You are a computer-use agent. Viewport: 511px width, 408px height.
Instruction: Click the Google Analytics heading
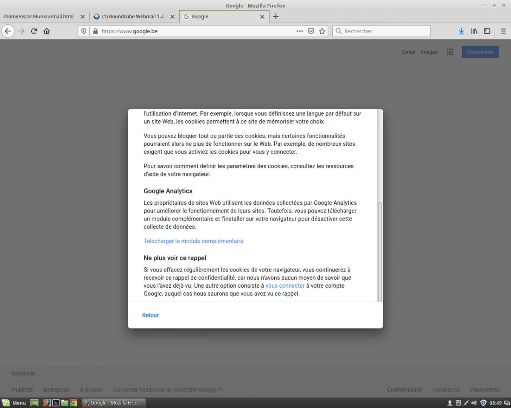pyautogui.click(x=168, y=191)
